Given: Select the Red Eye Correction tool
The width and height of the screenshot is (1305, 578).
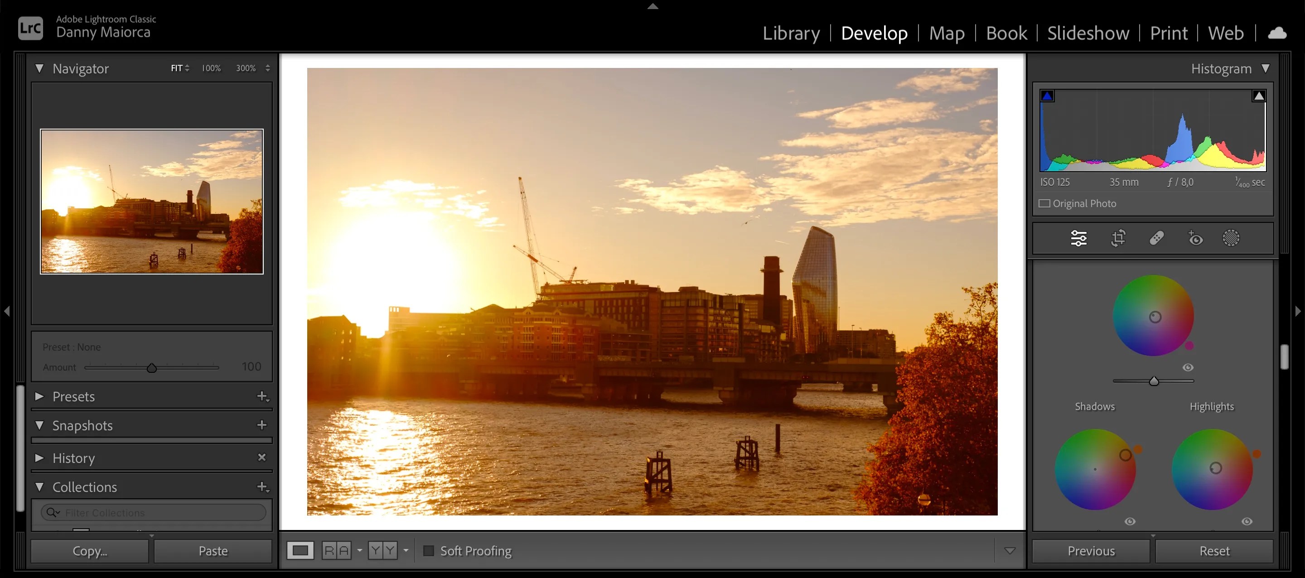Looking at the screenshot, I should click(x=1195, y=238).
